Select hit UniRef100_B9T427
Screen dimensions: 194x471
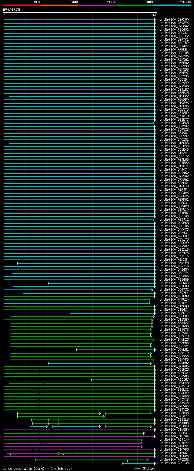174,46
